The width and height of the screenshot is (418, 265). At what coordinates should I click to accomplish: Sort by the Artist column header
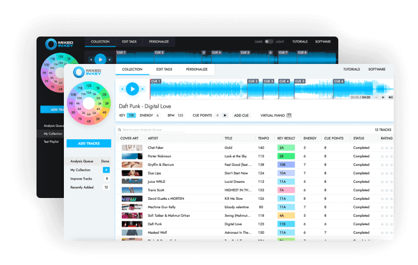[153, 138]
